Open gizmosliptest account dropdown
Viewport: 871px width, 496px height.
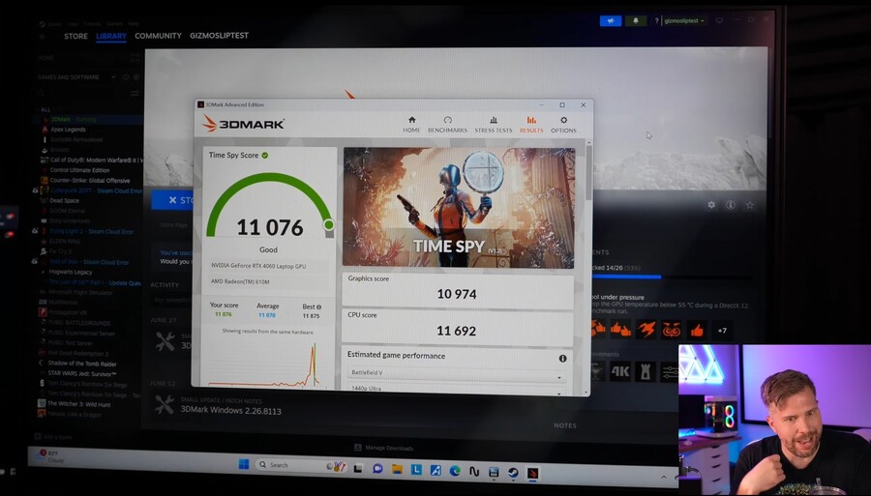click(x=684, y=20)
